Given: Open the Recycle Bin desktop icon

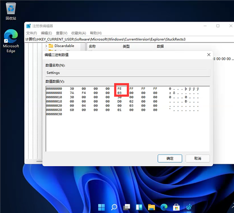Looking at the screenshot, I should tap(11, 11).
